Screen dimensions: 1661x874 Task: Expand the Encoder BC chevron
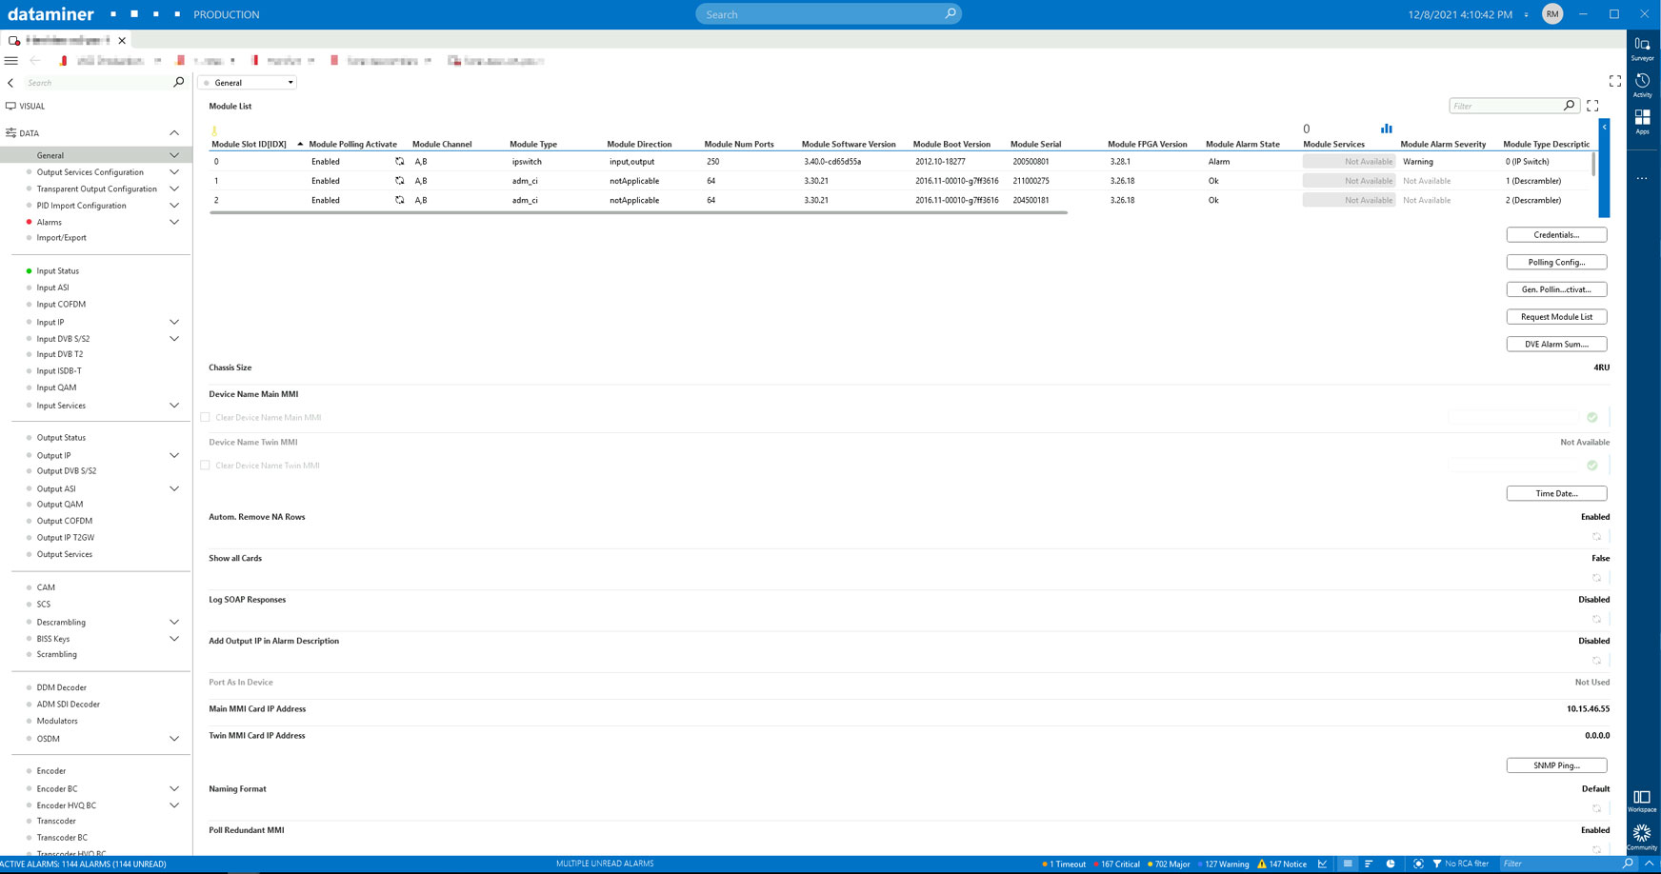coord(174,789)
